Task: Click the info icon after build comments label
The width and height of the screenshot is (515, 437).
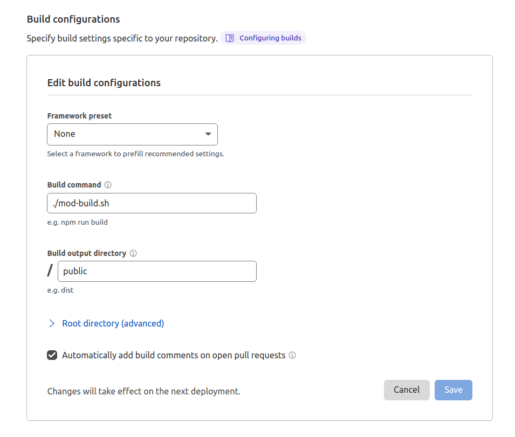Action: point(292,355)
